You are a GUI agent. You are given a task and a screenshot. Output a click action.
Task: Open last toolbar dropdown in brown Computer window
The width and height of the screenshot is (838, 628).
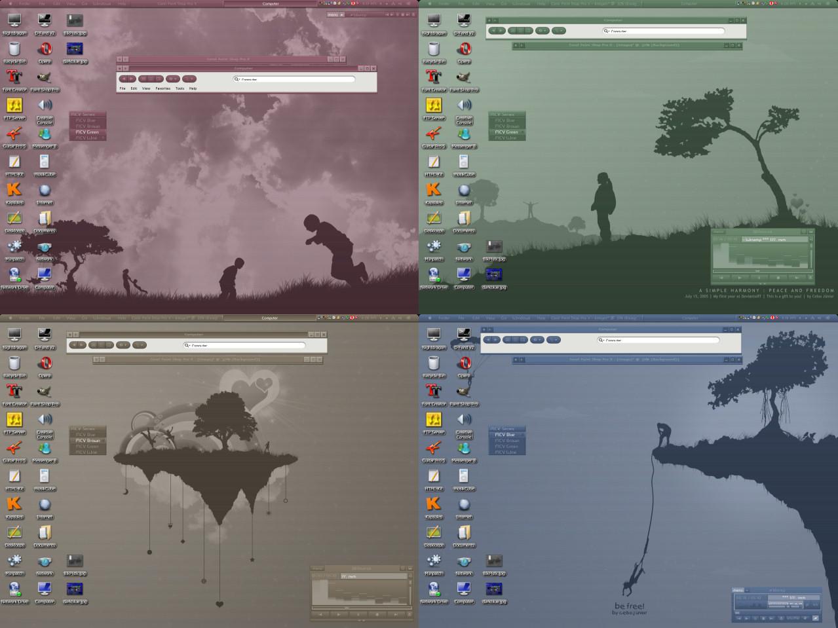tap(140, 344)
